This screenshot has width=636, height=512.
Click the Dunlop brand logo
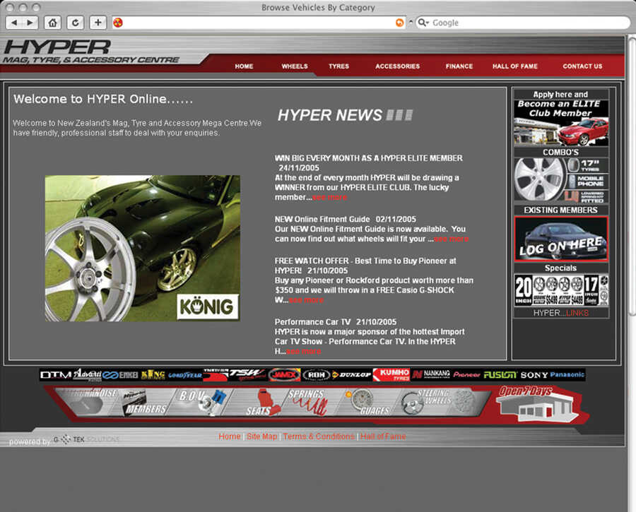[351, 375]
